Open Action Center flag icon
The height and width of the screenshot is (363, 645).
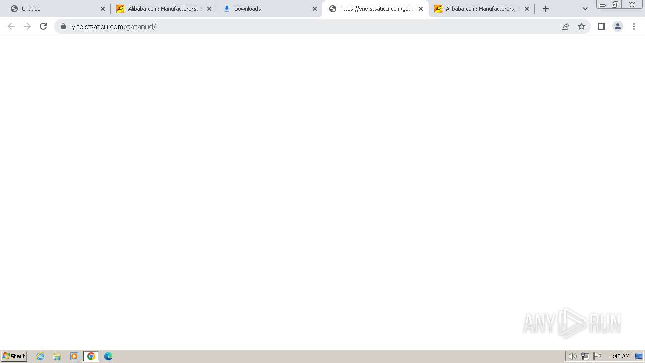coord(597,356)
